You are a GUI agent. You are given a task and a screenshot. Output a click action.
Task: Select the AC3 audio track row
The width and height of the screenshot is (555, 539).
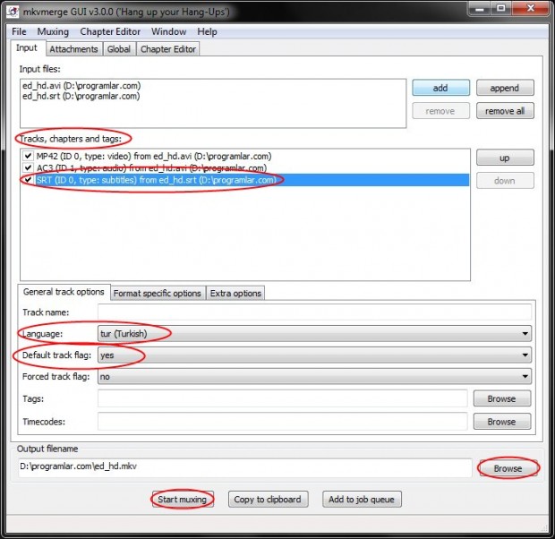pyautogui.click(x=245, y=167)
